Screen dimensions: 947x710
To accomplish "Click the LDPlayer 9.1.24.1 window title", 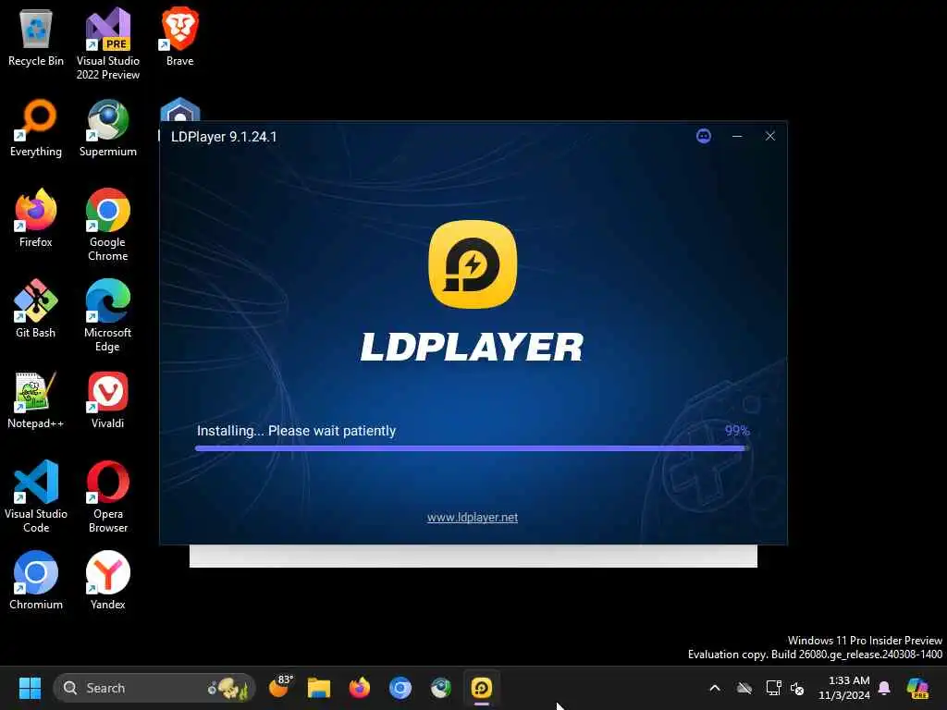I will click(224, 137).
